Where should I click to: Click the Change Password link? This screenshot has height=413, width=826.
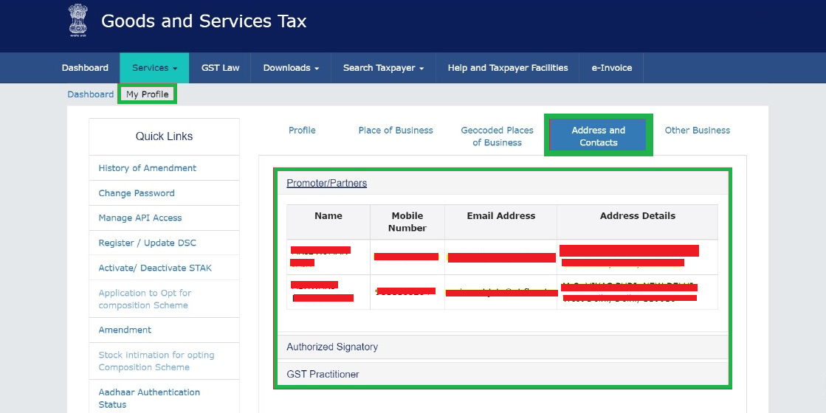(137, 193)
